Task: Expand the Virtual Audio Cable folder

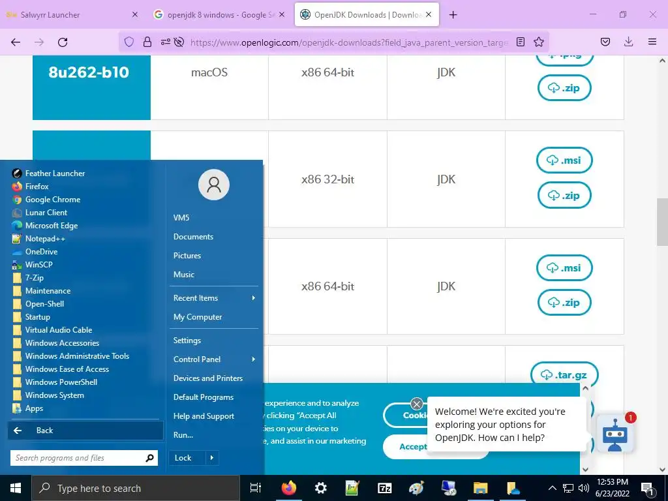Action: (x=52, y=329)
